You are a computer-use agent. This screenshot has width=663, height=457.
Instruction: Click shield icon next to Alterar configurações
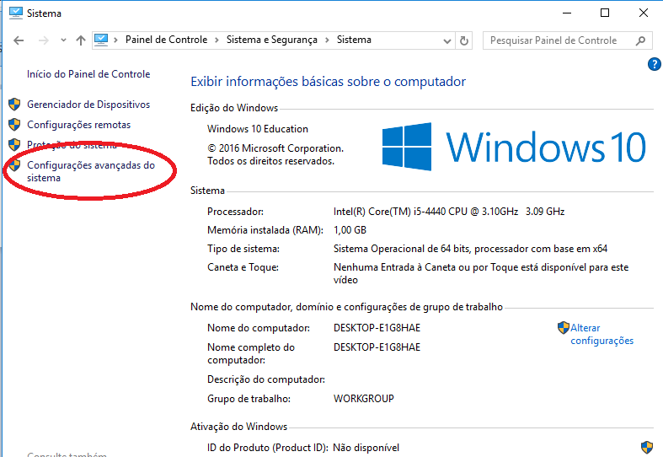pyautogui.click(x=564, y=327)
